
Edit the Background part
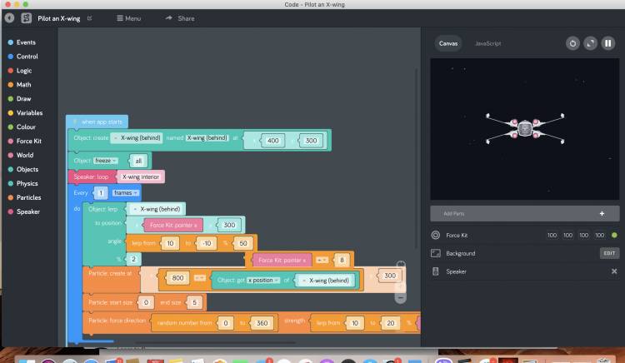click(609, 253)
